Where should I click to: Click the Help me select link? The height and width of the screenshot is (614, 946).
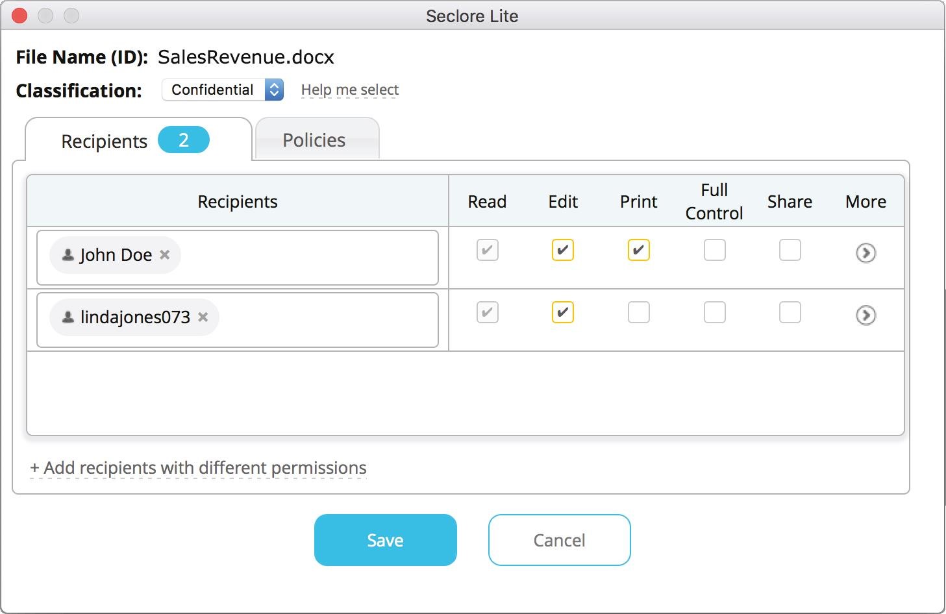click(x=349, y=90)
